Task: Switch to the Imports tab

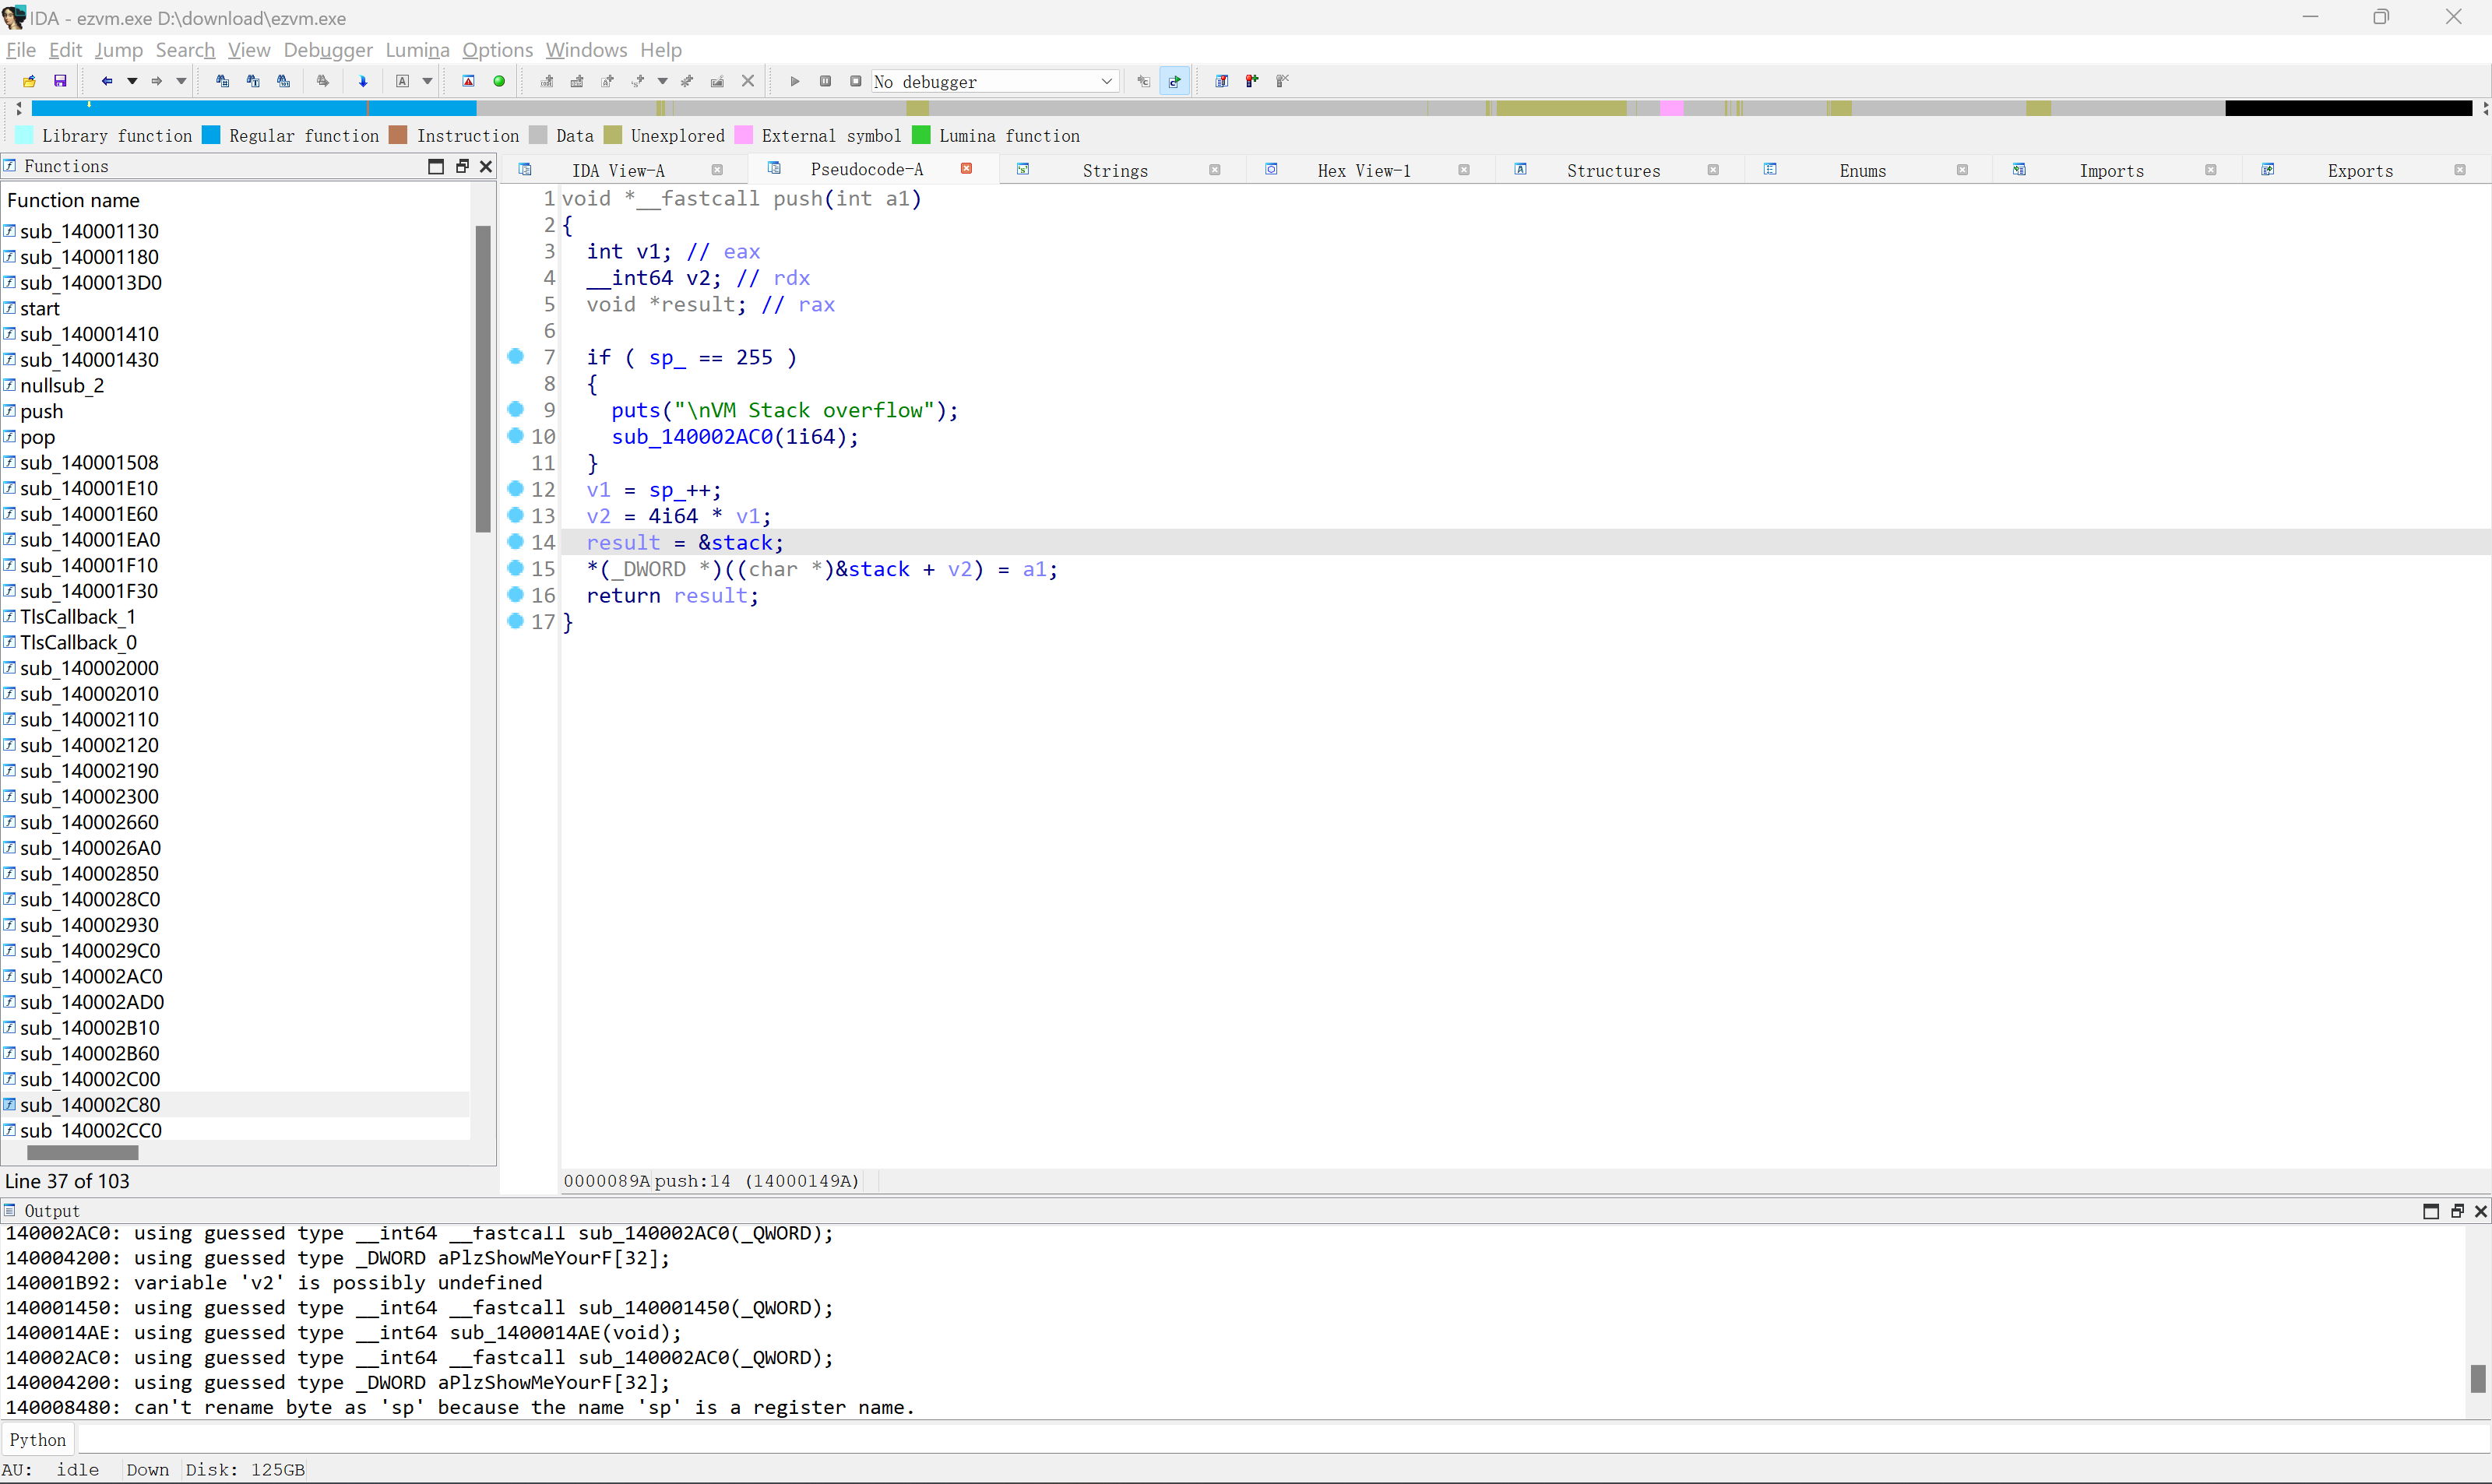Action: (2111, 170)
